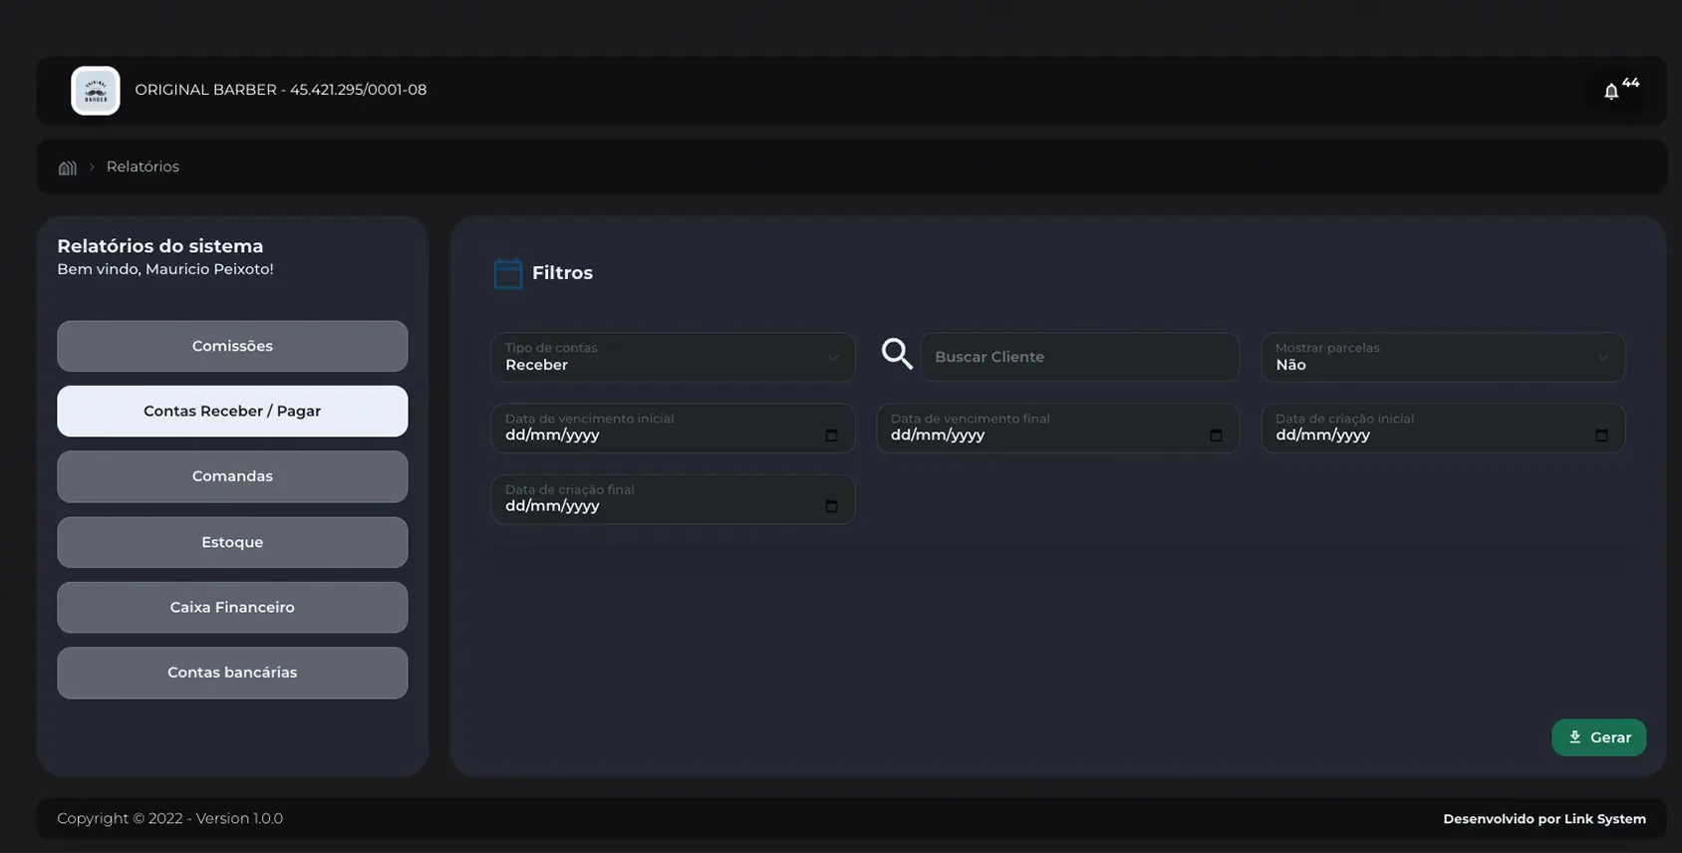Click the Original Barber logo icon

96,91
